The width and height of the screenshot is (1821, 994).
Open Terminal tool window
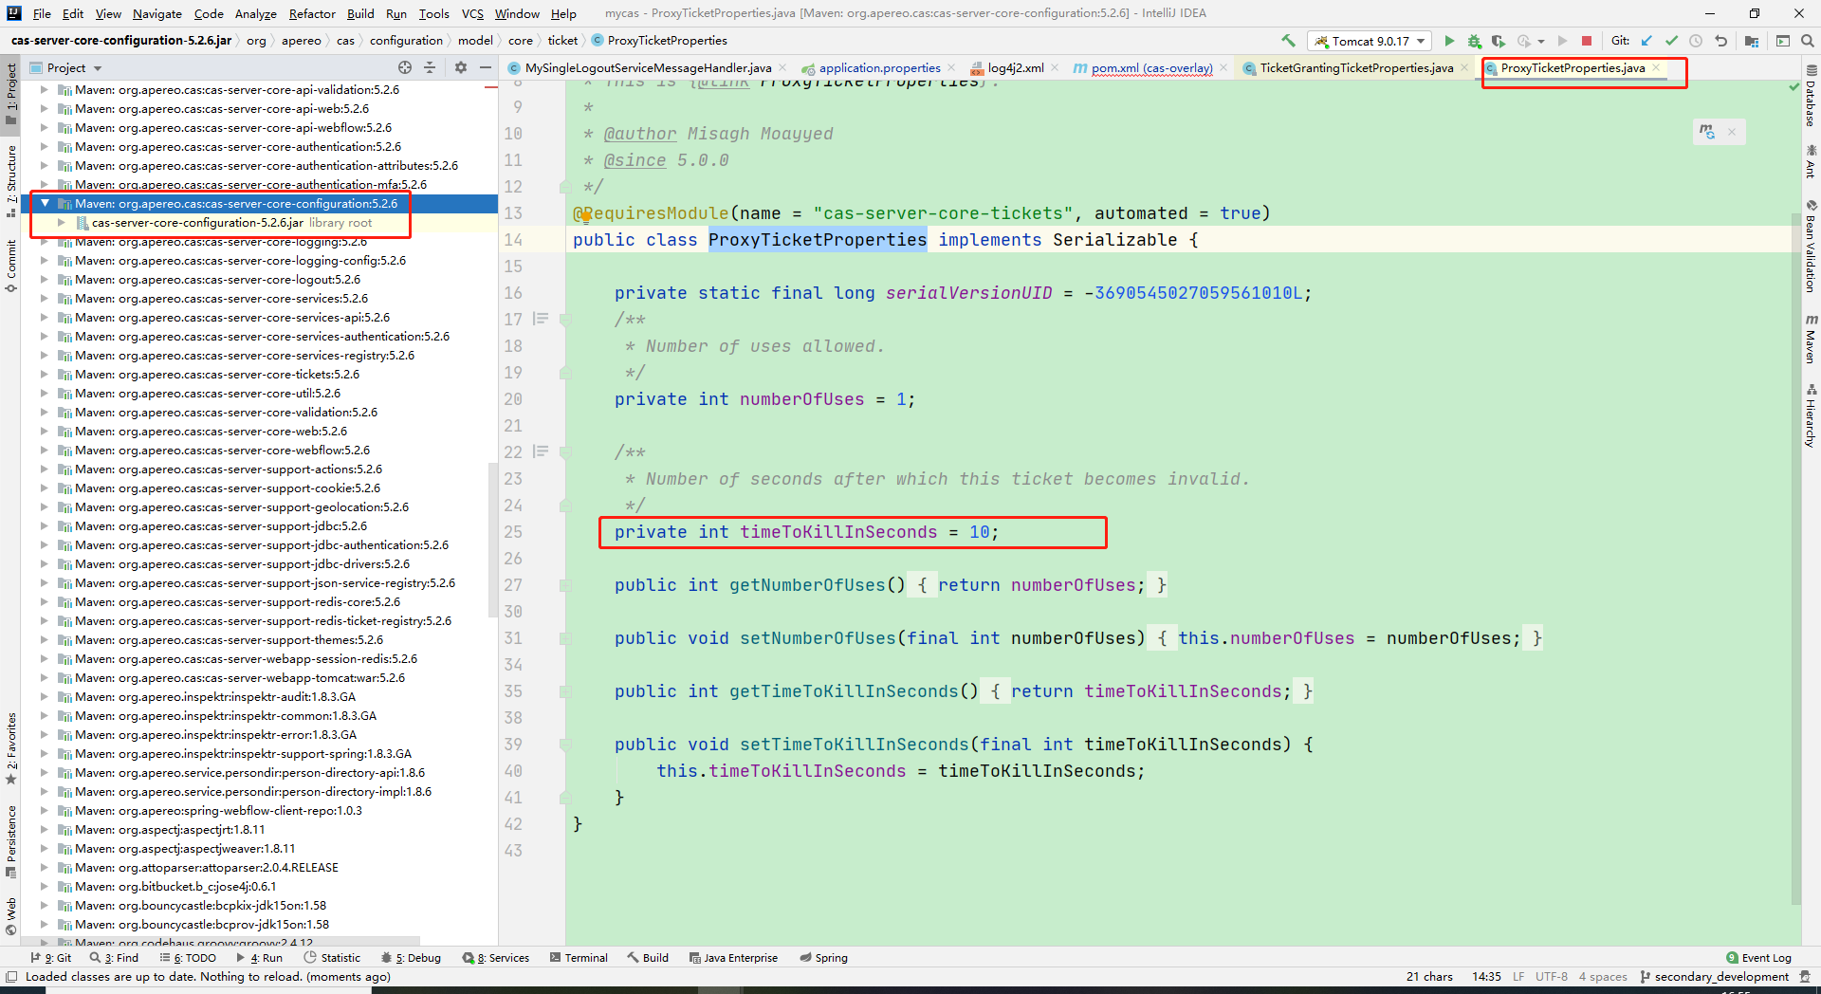coord(579,958)
